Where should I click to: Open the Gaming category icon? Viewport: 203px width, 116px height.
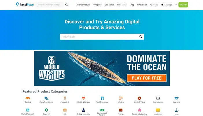click(x=28, y=98)
